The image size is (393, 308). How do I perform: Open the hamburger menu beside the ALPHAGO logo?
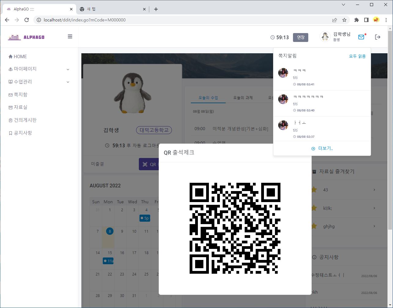[70, 36]
